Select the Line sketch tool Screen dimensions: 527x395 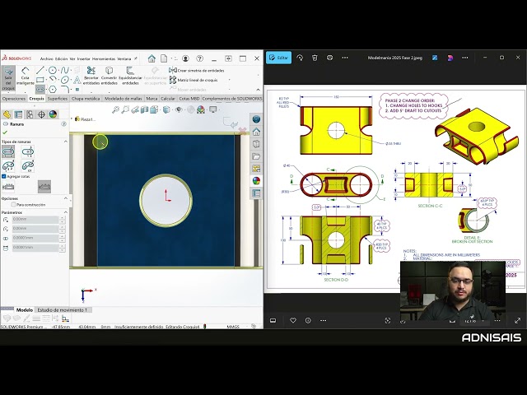[x=40, y=70]
